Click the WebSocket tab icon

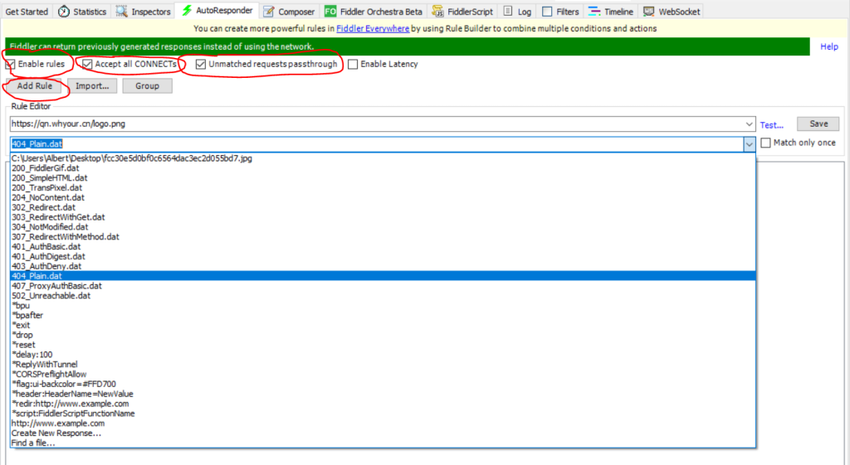(645, 12)
